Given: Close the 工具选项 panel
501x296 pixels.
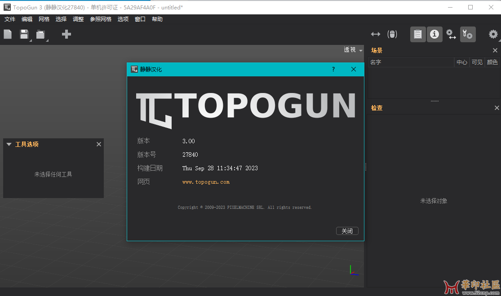Looking at the screenshot, I should 99,144.
